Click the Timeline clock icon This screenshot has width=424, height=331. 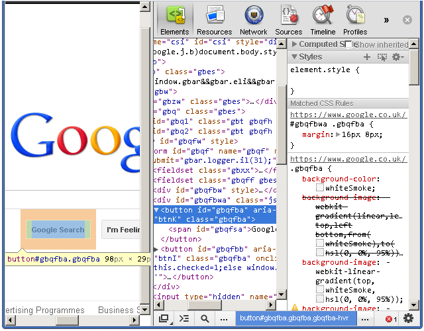coord(323,15)
